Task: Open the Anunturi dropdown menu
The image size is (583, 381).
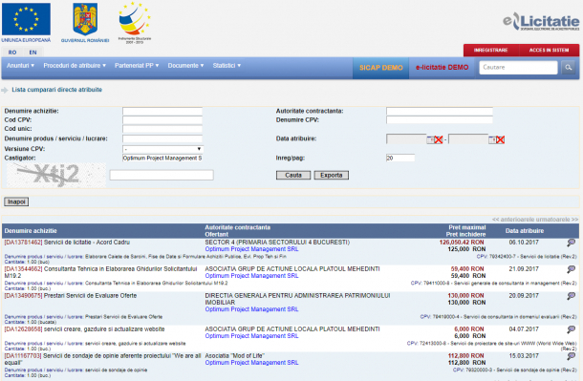Action: pyautogui.click(x=20, y=65)
